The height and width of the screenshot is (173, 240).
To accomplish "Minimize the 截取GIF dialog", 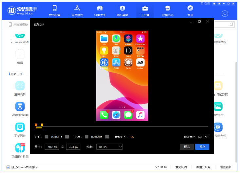I will [191, 22].
